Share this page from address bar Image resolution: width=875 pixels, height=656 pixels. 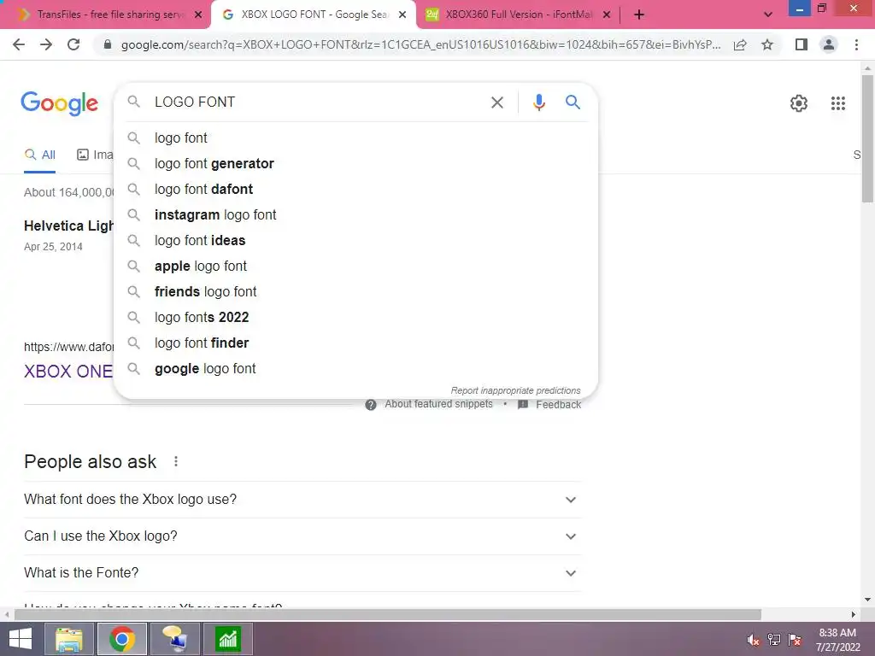click(x=740, y=44)
